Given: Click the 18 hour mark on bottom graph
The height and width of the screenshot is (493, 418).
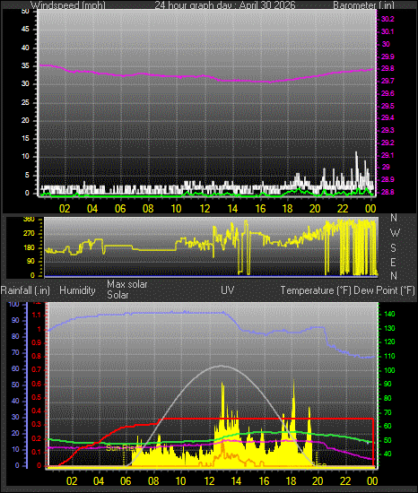Looking at the screenshot, I should (291, 480).
